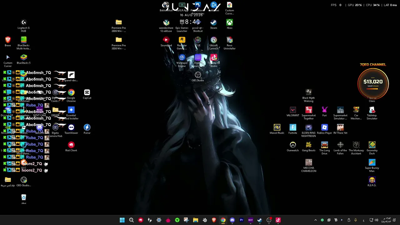Select the Soundpad desktop icon

[166, 42]
